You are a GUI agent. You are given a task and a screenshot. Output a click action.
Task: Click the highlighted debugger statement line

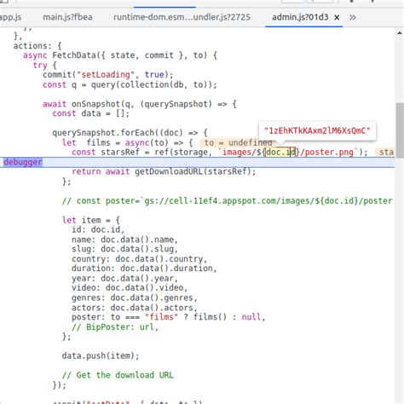(197, 162)
